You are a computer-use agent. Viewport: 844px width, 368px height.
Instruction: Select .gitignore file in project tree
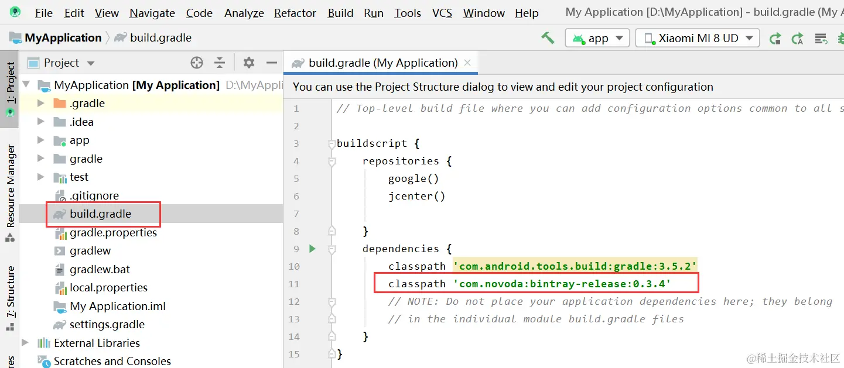(94, 195)
